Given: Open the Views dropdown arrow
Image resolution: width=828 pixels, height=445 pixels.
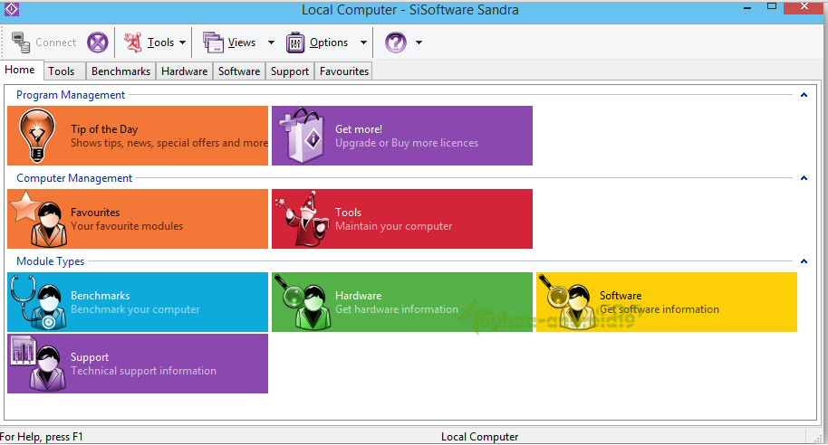Looking at the screenshot, I should pyautogui.click(x=272, y=43).
